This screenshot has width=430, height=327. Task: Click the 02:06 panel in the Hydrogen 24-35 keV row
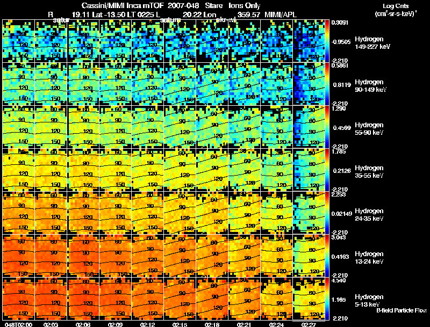coord(83,213)
